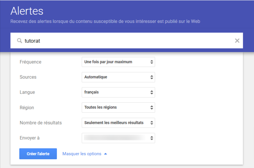
Task: Open the Nombre de résultats dropdown
Action: coord(117,123)
